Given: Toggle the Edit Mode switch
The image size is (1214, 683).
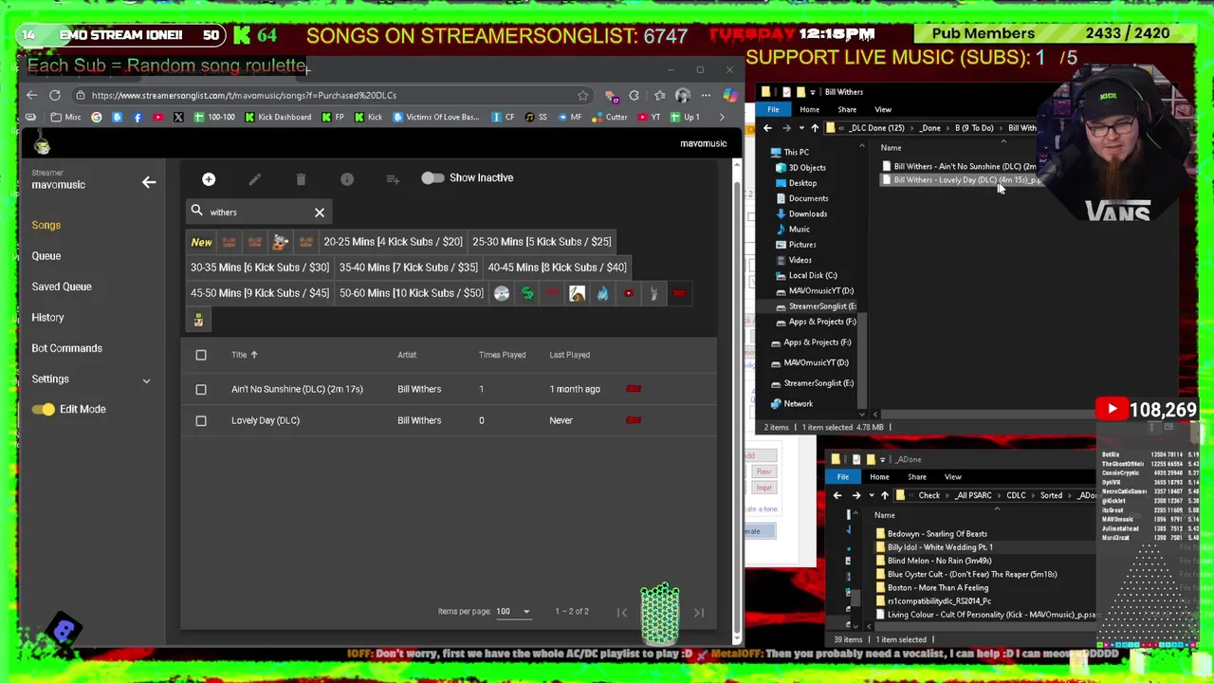Looking at the screenshot, I should pyautogui.click(x=43, y=409).
